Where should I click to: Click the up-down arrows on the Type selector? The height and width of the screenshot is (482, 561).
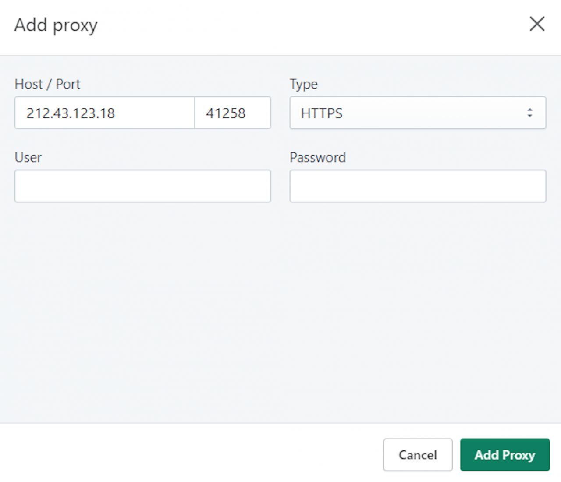[x=530, y=113]
